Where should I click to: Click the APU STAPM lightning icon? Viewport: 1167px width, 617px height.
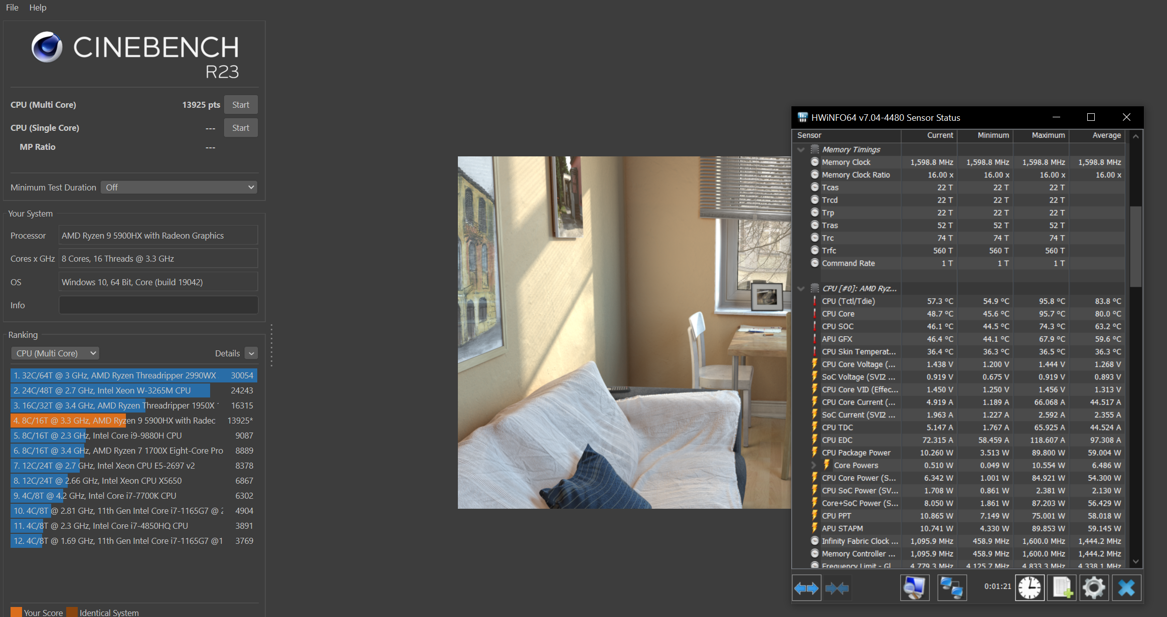tap(815, 528)
